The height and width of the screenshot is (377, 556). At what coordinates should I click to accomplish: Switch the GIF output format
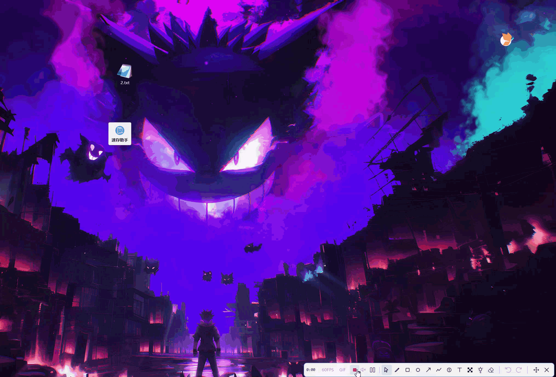pos(342,370)
